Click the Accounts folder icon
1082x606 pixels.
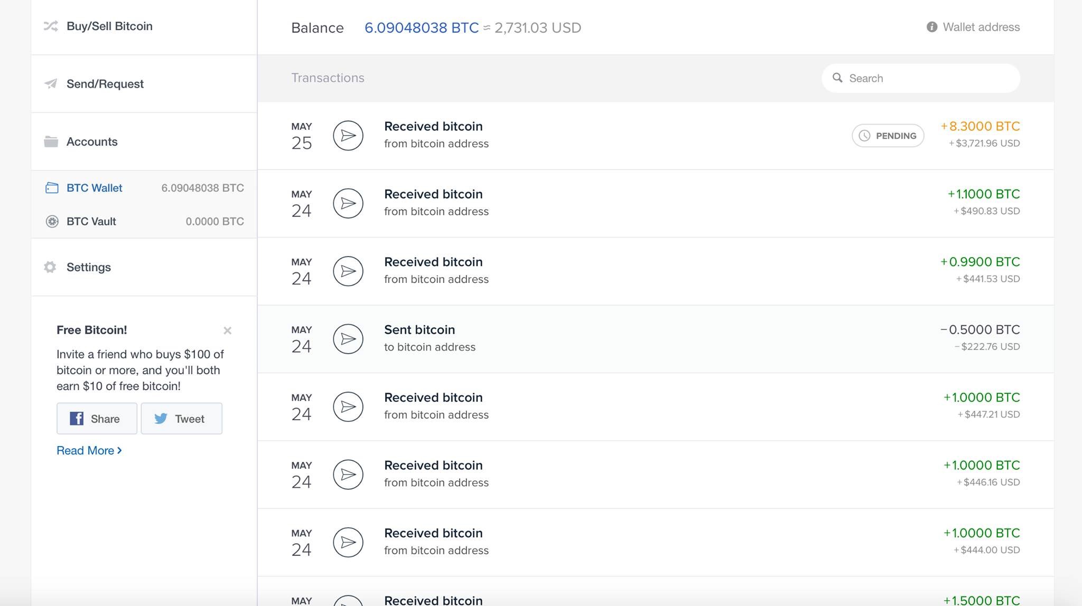(51, 141)
